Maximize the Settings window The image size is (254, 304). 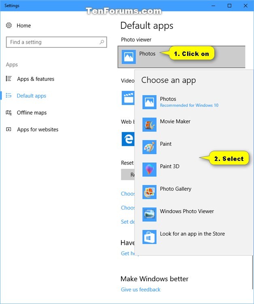tap(229, 6)
